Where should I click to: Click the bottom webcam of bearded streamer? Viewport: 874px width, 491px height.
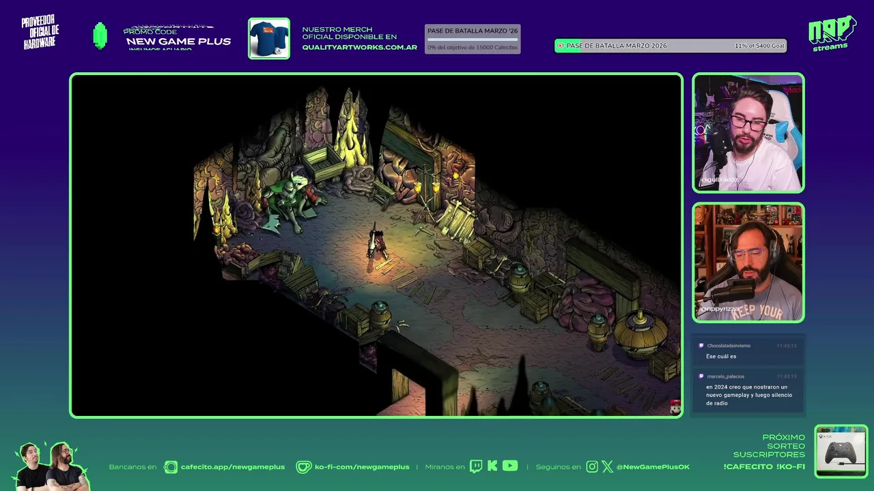coord(748,263)
